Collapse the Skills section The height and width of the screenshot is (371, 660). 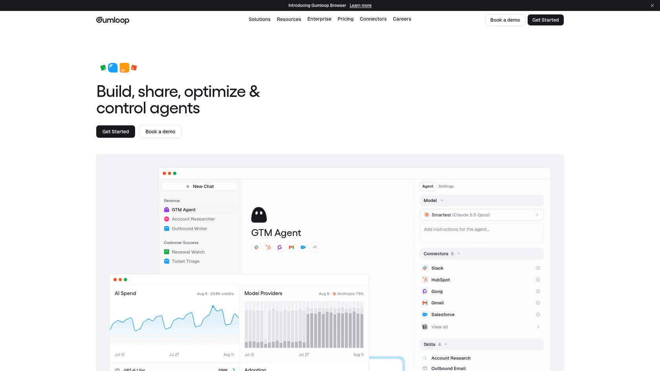point(482,344)
